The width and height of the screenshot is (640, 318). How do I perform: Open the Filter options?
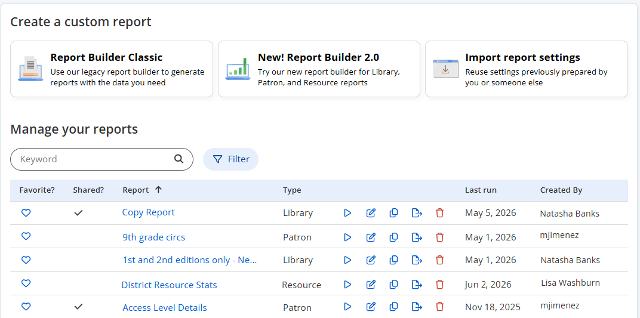click(230, 159)
